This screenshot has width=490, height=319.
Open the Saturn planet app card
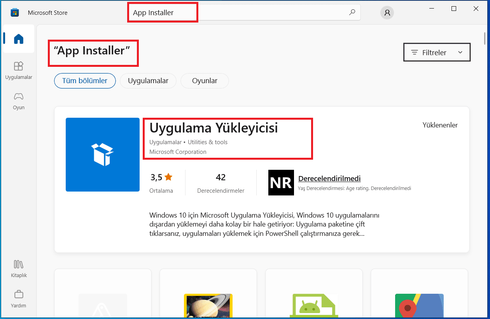tap(208, 293)
